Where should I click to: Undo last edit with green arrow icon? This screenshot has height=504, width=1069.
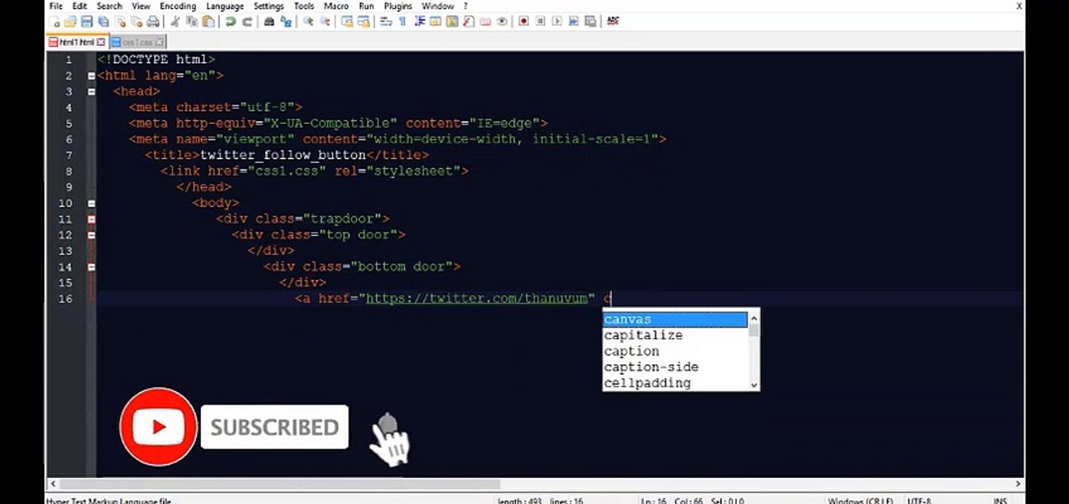coord(230,22)
